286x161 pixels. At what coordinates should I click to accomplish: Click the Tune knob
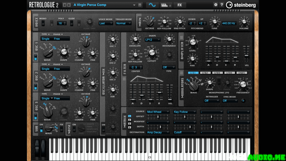[x=215, y=21]
